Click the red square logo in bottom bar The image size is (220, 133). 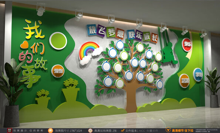(x=10, y=130)
